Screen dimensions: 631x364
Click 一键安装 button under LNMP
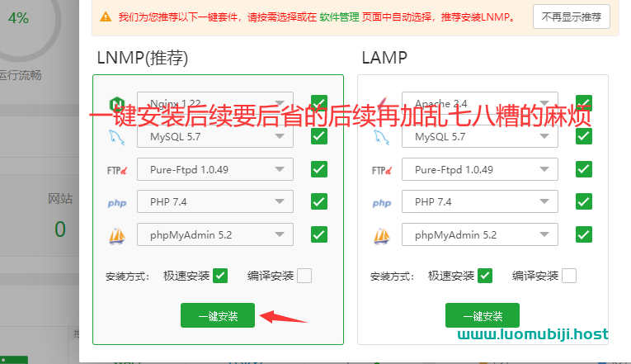tap(218, 315)
